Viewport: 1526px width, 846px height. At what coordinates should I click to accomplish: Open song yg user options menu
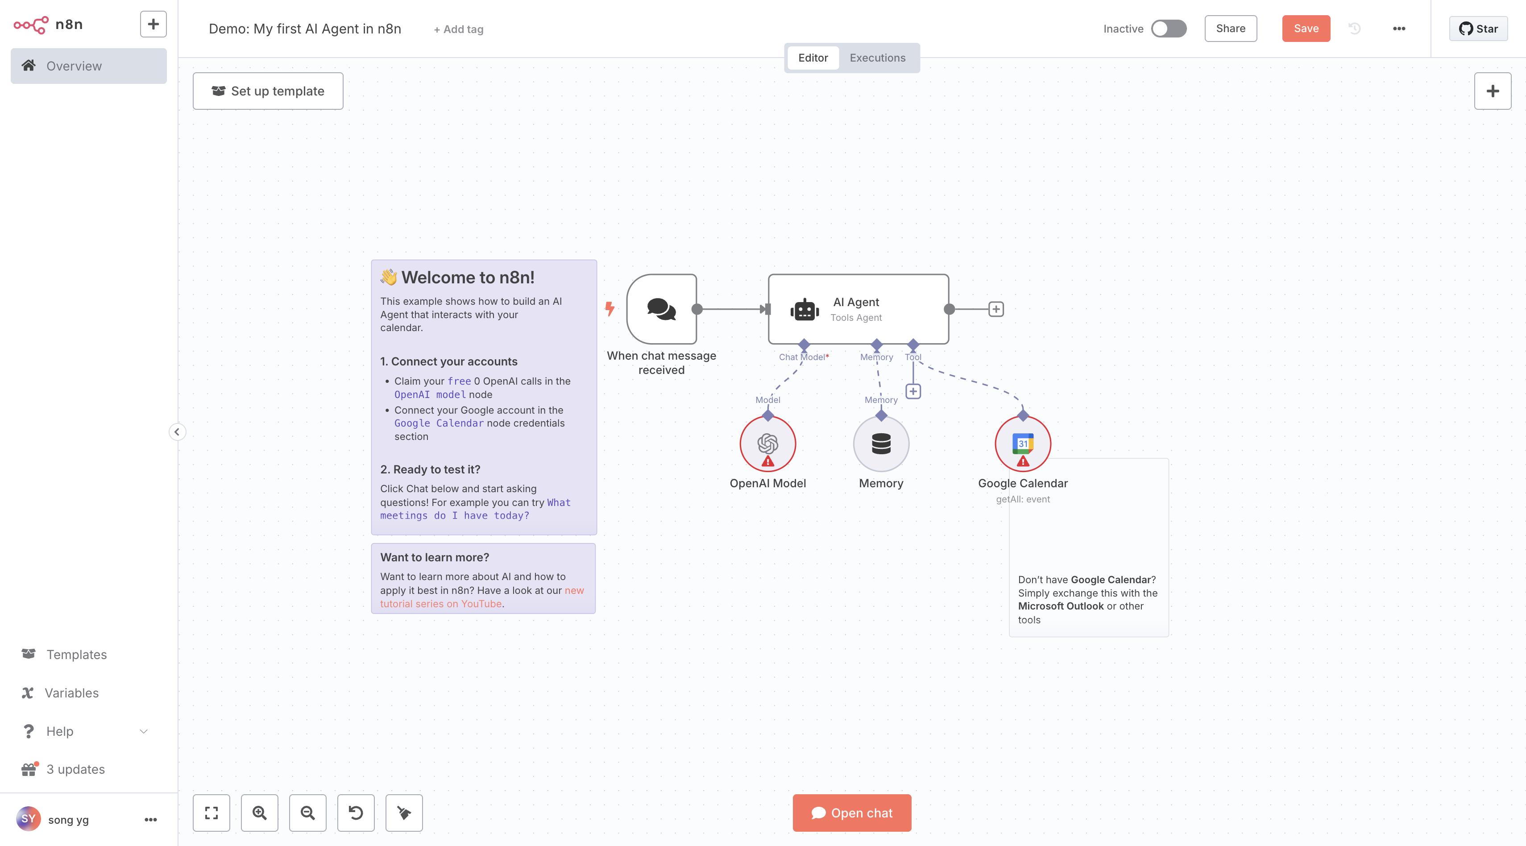click(150, 819)
